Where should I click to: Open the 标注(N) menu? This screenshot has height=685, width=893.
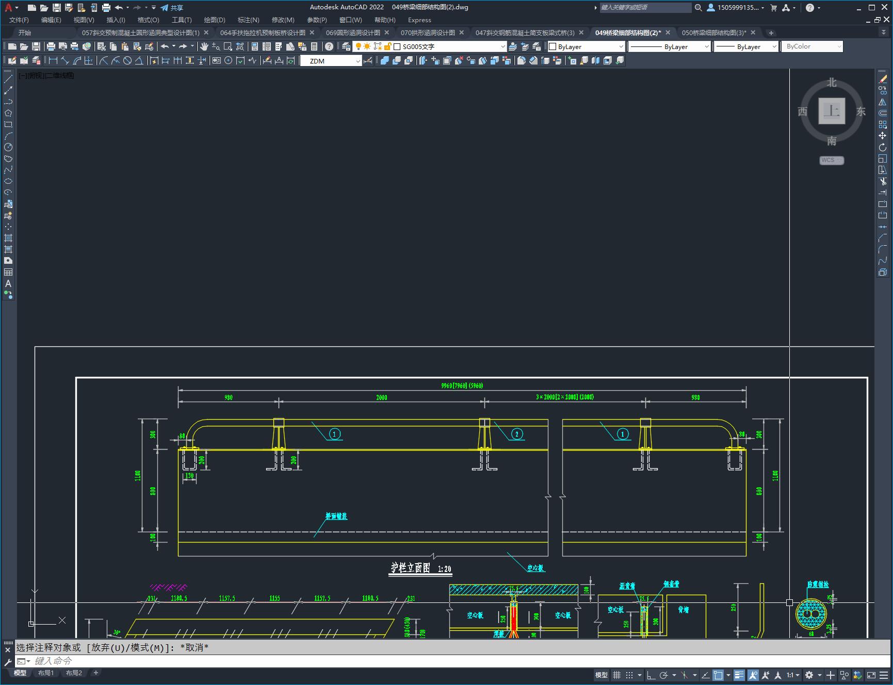(x=248, y=20)
